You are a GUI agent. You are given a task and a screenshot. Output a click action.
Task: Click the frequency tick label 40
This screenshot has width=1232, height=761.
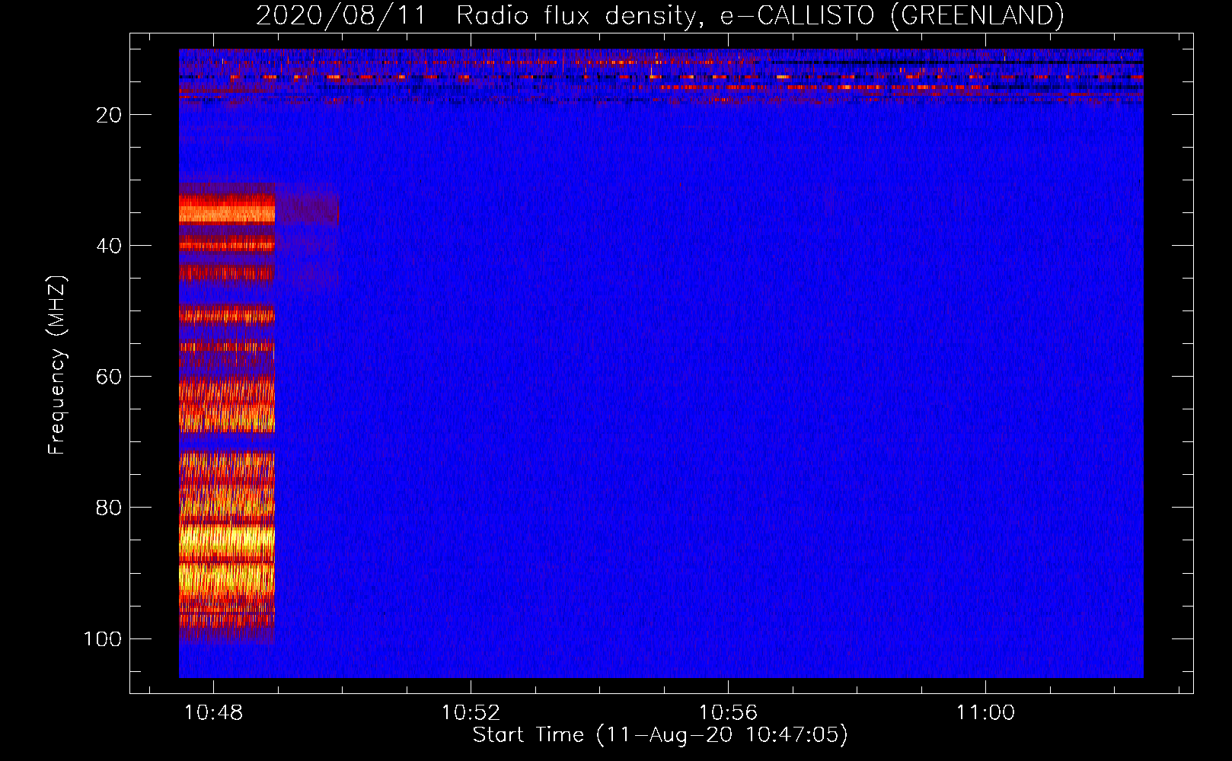click(x=109, y=246)
